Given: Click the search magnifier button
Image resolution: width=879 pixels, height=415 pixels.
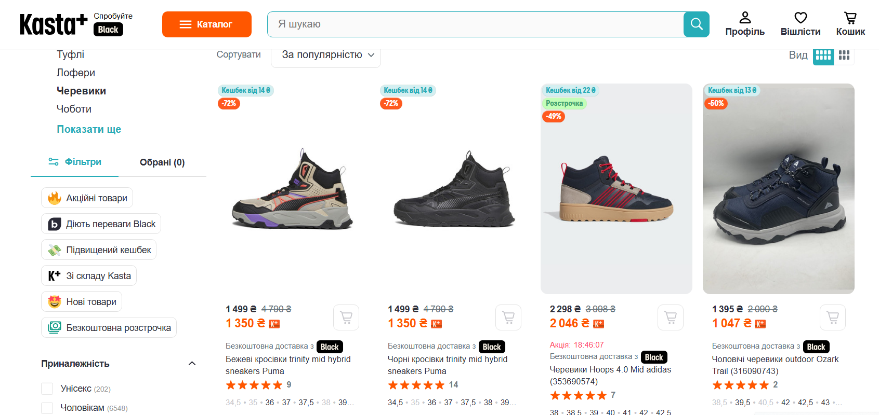Looking at the screenshot, I should 696,24.
